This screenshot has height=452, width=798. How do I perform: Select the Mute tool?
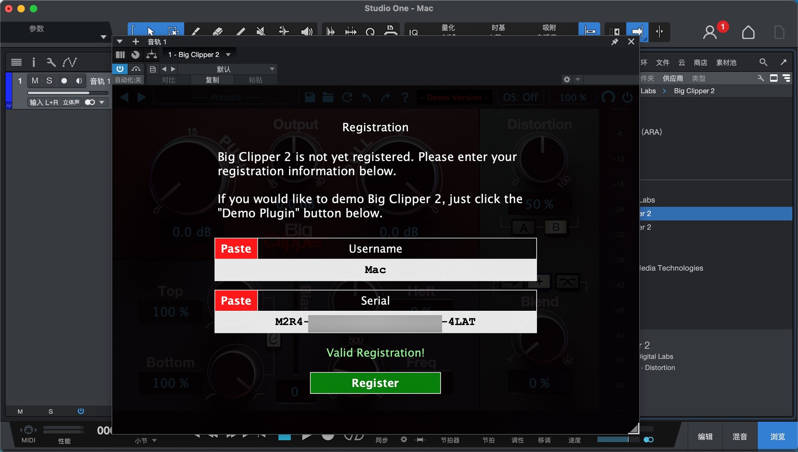[261, 31]
